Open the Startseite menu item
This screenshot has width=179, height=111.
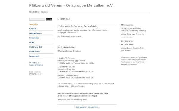33,24
